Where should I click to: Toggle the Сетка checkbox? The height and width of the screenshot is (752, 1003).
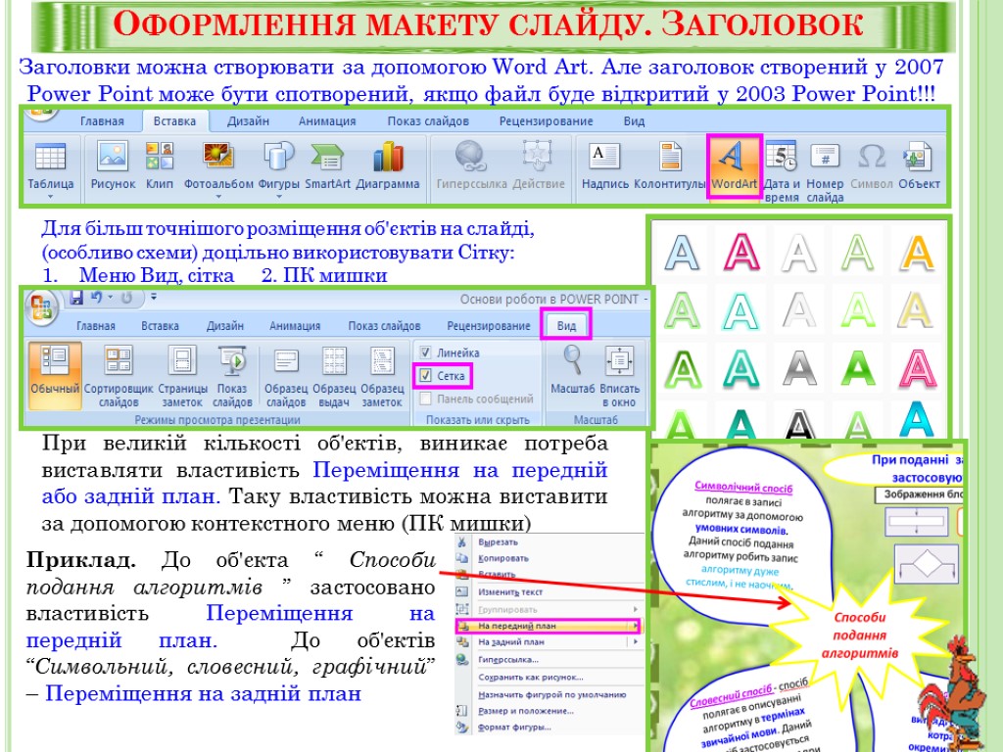point(425,376)
